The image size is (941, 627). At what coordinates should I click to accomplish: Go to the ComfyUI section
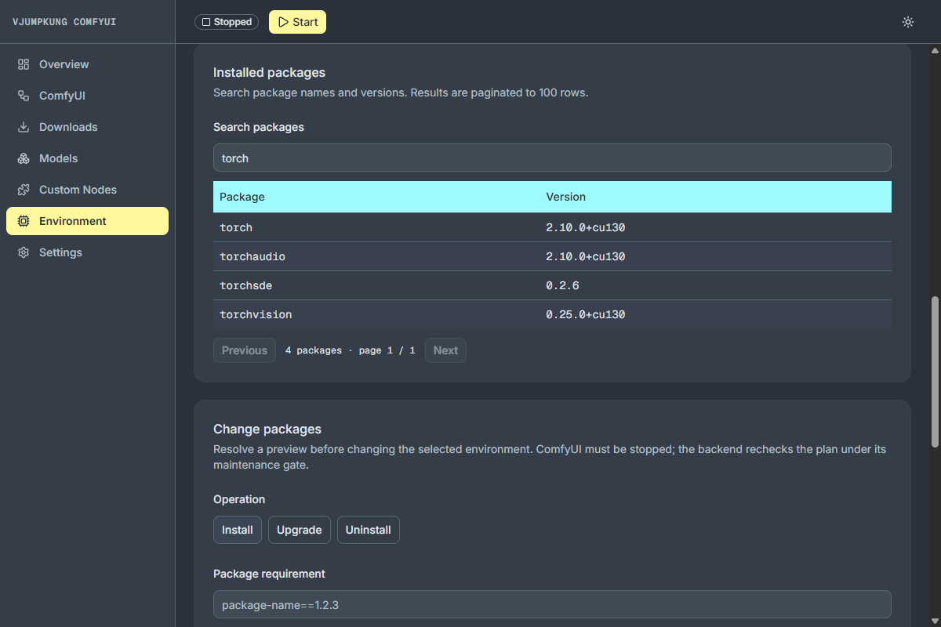[87, 96]
